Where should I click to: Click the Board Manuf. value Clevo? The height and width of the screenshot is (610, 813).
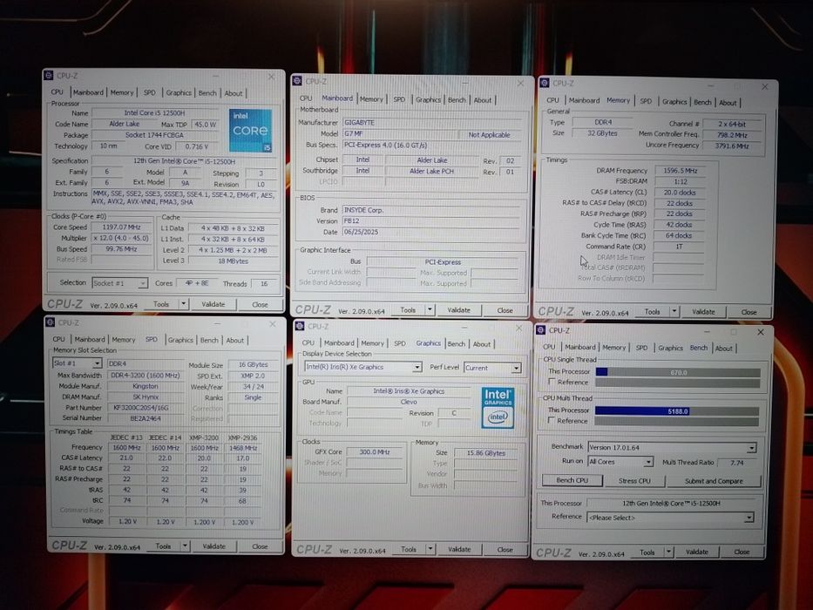tap(409, 402)
